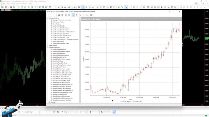Image resolution: width=209 pixels, height=117 pixels.
Task: Click the Global Mode button
Action: pos(106,112)
